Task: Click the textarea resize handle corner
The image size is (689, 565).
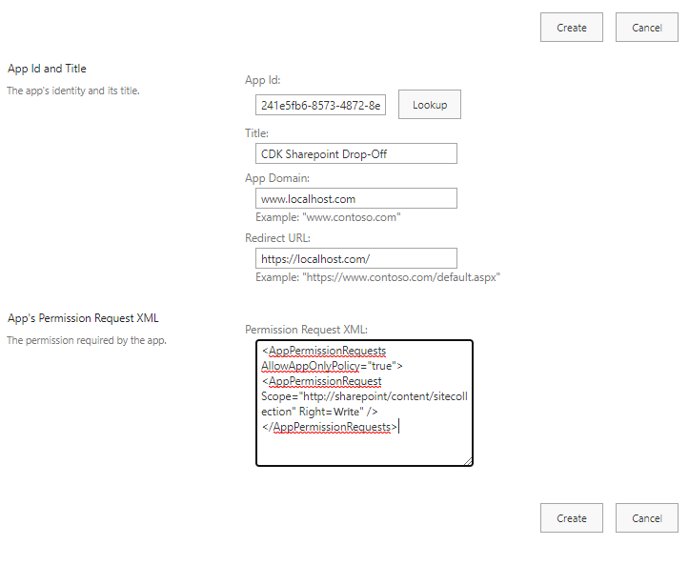Action: tap(468, 461)
